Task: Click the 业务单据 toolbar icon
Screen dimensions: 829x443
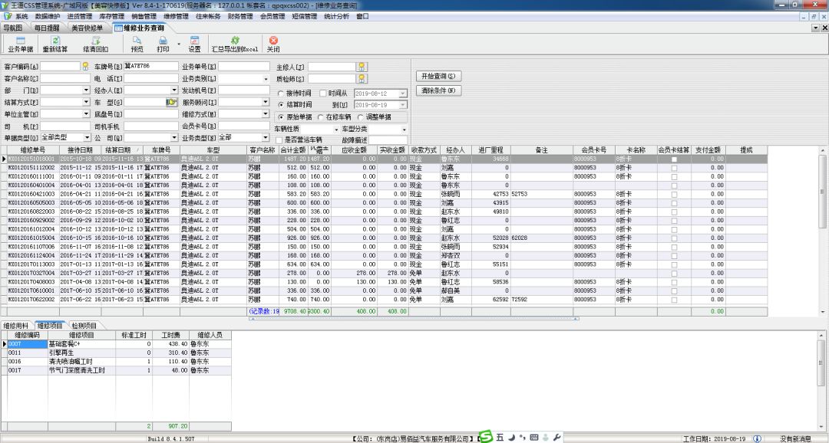Action: [21, 41]
